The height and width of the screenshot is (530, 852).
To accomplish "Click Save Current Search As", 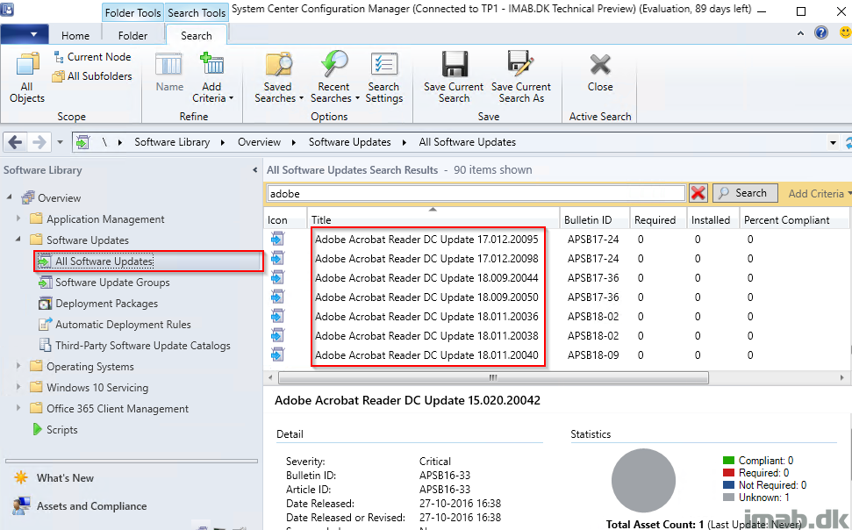I will (521, 77).
